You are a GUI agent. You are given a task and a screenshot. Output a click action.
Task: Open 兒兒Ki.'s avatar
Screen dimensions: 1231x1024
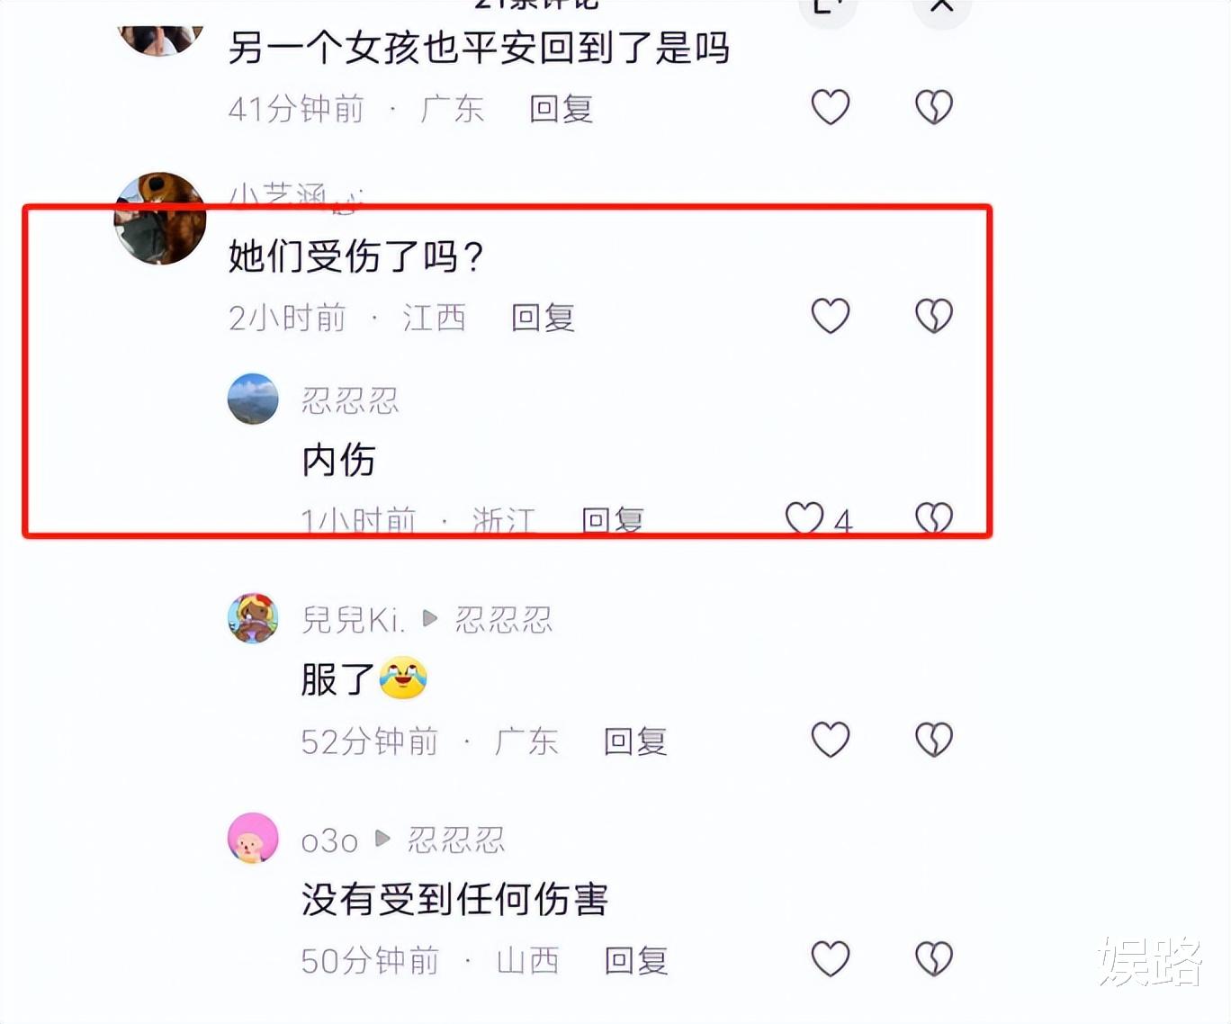(x=253, y=618)
